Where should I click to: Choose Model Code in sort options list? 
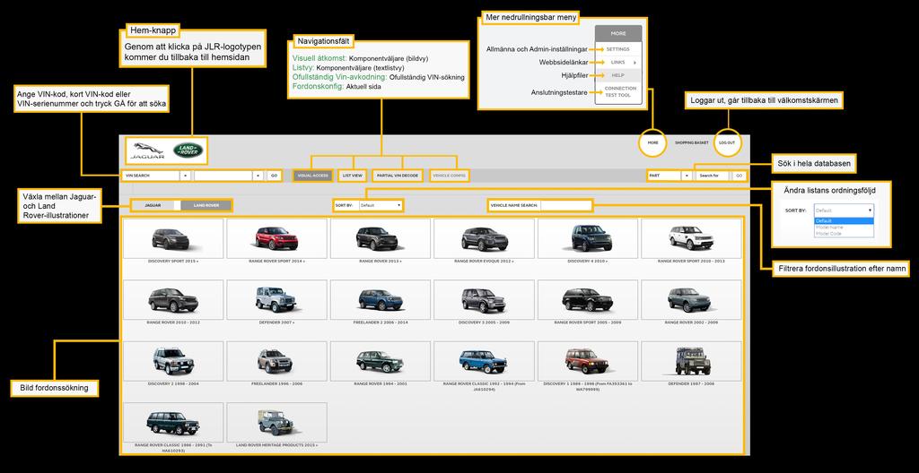(844, 233)
